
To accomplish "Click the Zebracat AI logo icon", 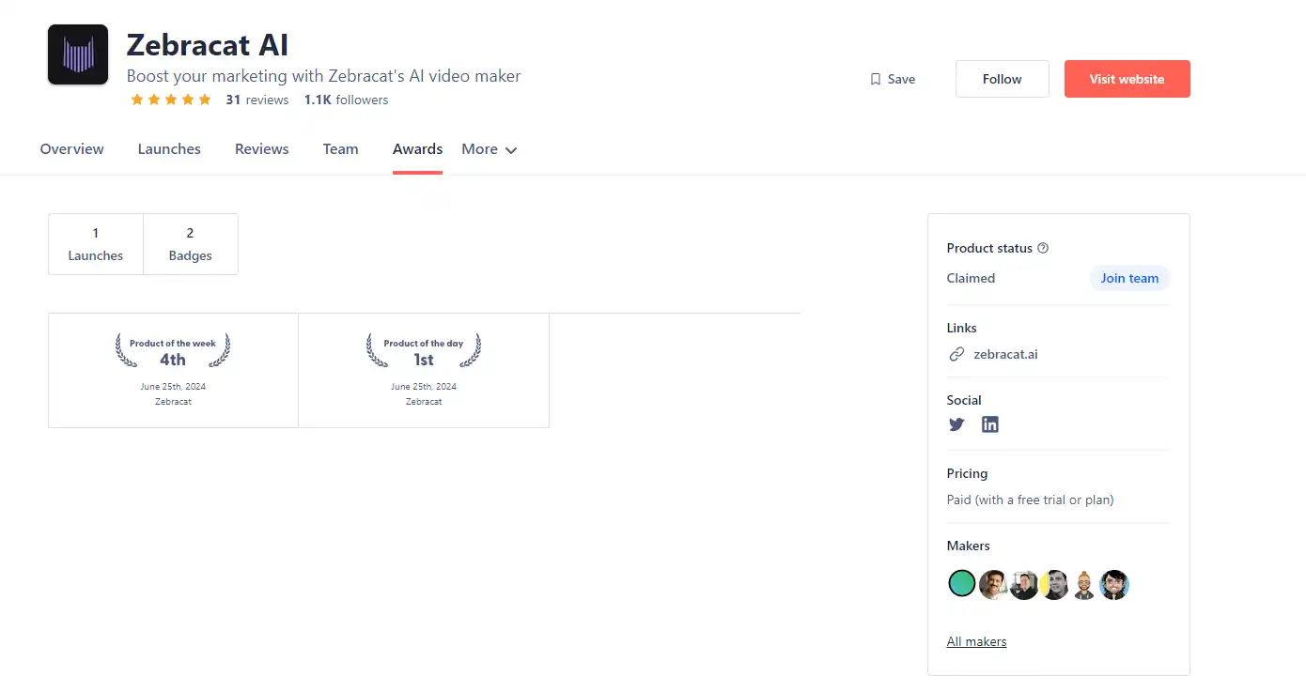I will [78, 55].
